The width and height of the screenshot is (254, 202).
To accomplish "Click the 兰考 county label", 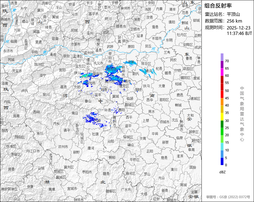I will [167, 52].
